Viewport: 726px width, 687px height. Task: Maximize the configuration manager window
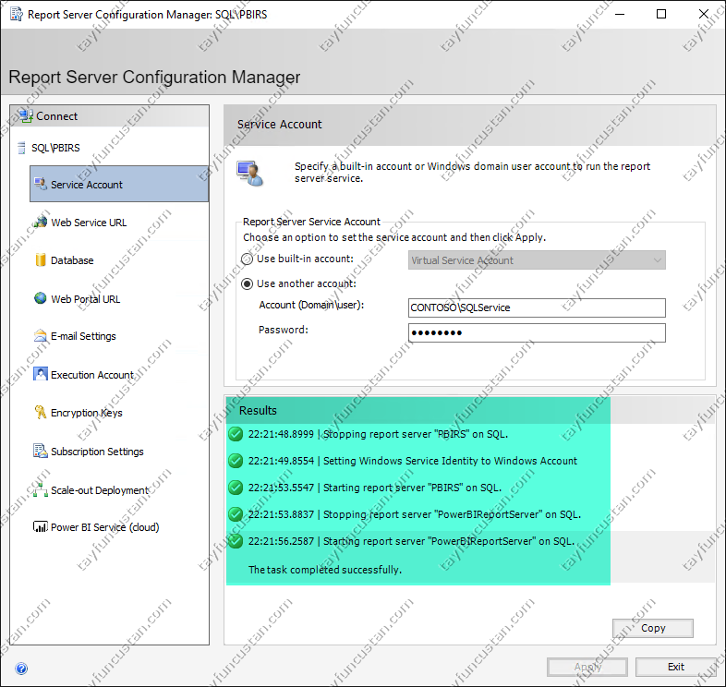(x=661, y=15)
